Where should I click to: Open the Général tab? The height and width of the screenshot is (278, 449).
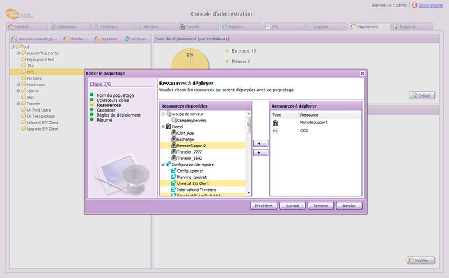coord(26,26)
